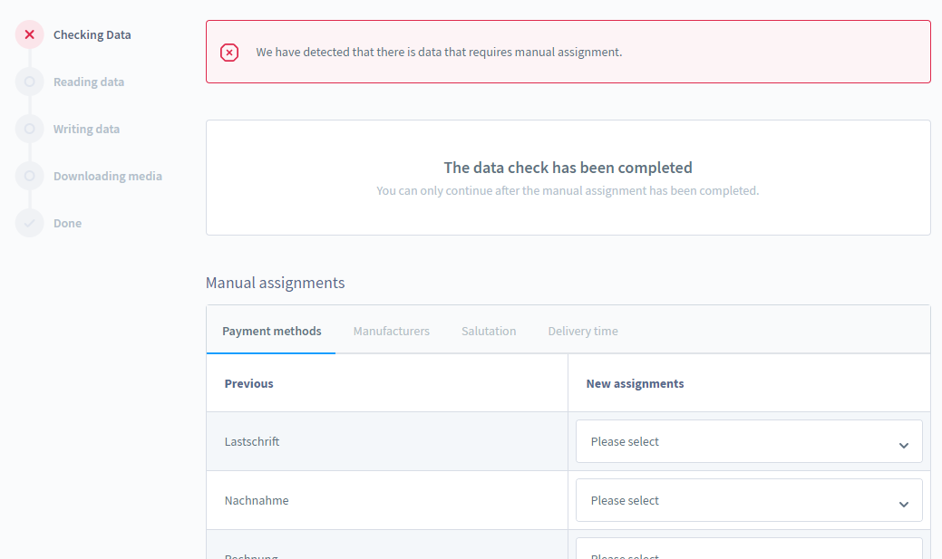Viewport: 942px width, 559px height.
Task: Click the Done step checkmark icon
Action: (x=30, y=224)
